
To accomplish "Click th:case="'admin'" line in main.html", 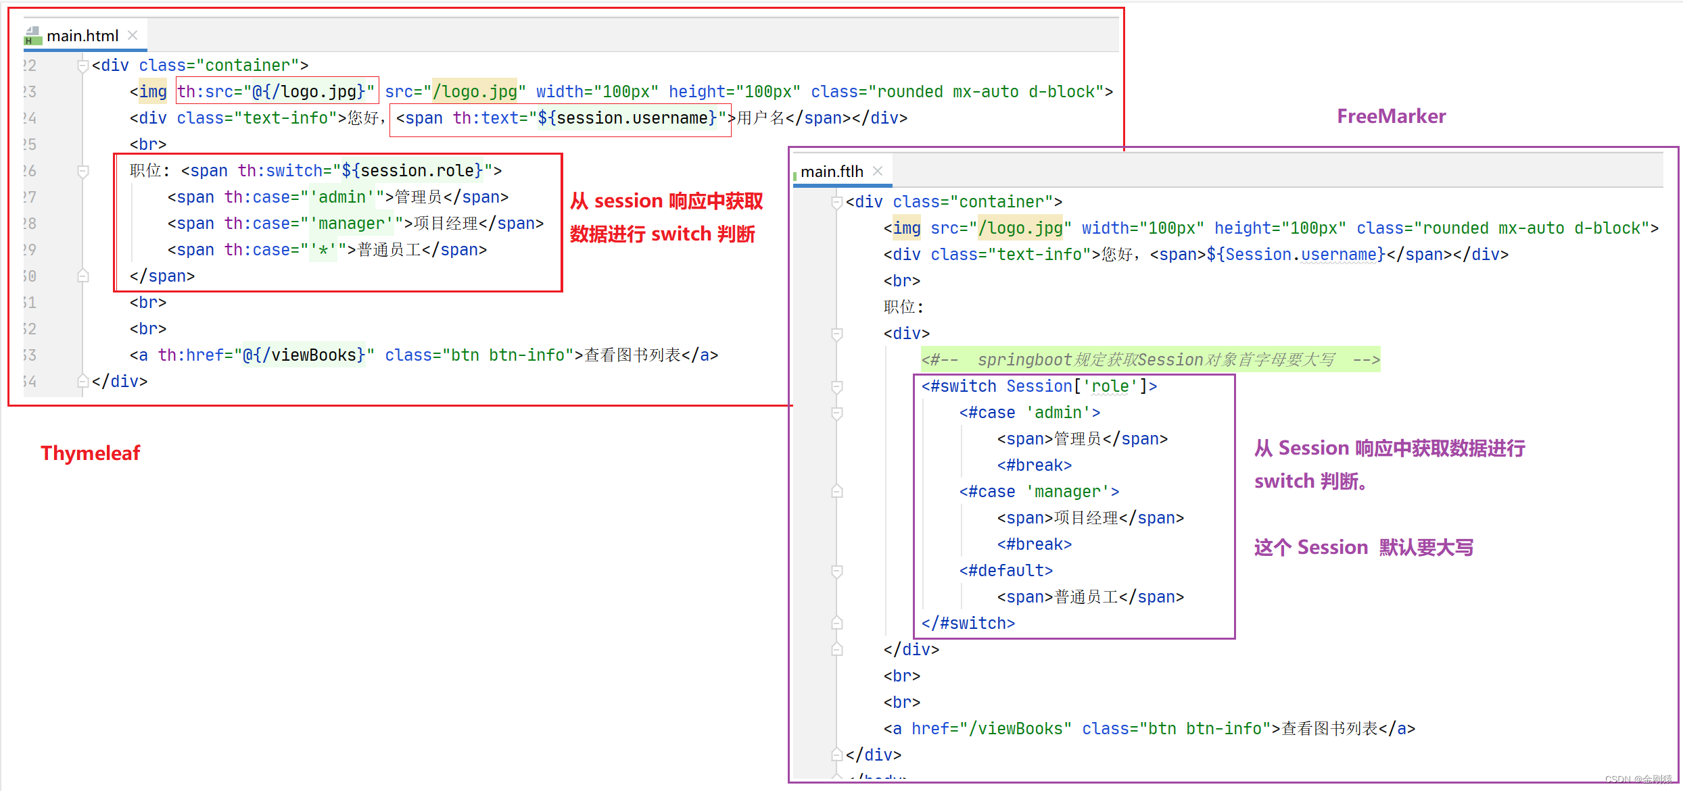I will coord(338,197).
